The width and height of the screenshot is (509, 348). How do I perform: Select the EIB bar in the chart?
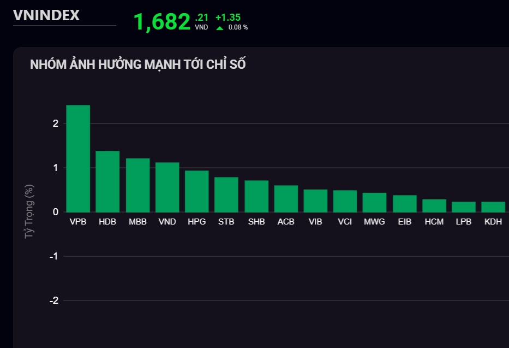click(405, 204)
